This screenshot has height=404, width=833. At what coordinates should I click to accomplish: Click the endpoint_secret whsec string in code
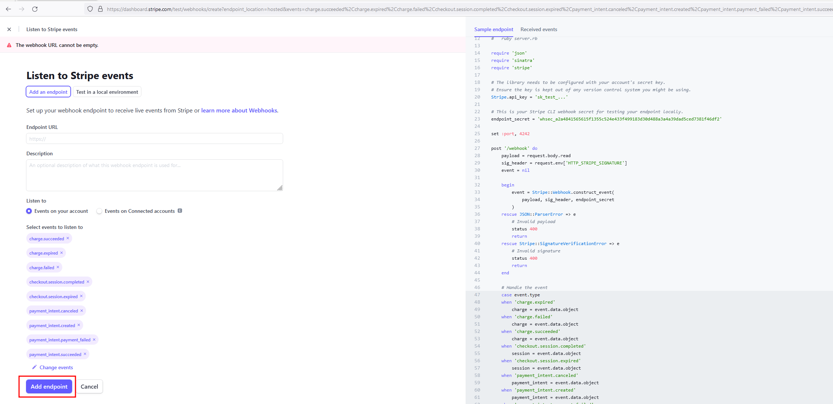pyautogui.click(x=629, y=119)
